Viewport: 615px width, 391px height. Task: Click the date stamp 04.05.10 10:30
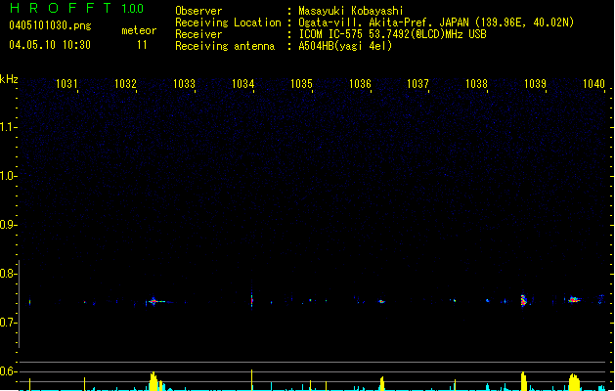point(50,45)
